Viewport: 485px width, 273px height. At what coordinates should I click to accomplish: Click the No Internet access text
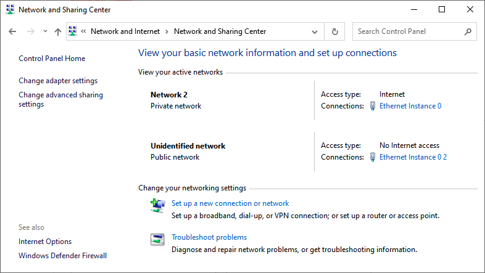(x=409, y=145)
